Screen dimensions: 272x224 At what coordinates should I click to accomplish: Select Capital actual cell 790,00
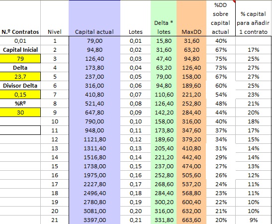tap(94, 121)
